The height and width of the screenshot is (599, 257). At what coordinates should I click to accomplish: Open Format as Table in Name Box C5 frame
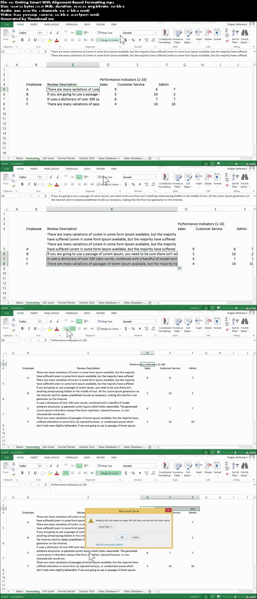click(178, 36)
